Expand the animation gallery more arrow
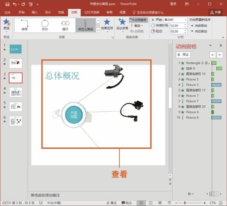The width and height of the screenshot is (227, 206). tap(98, 30)
